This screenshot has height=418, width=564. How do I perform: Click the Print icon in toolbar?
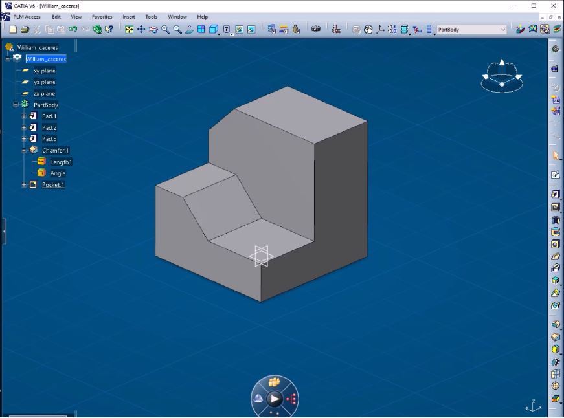(25, 29)
